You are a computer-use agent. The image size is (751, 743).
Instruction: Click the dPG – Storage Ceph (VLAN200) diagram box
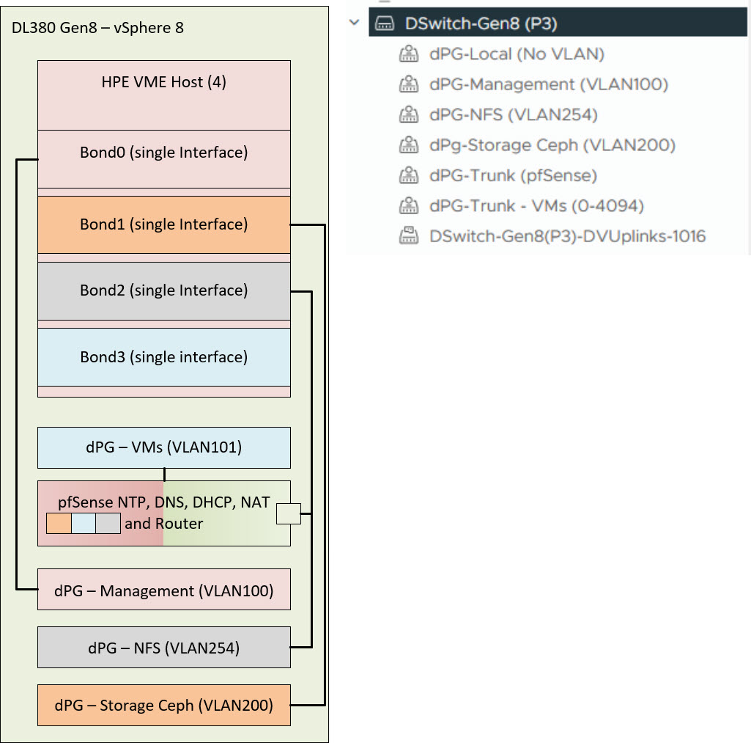[163, 706]
